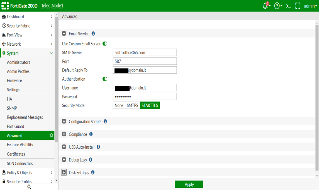Launch the CLI console icon

click(x=289, y=6)
